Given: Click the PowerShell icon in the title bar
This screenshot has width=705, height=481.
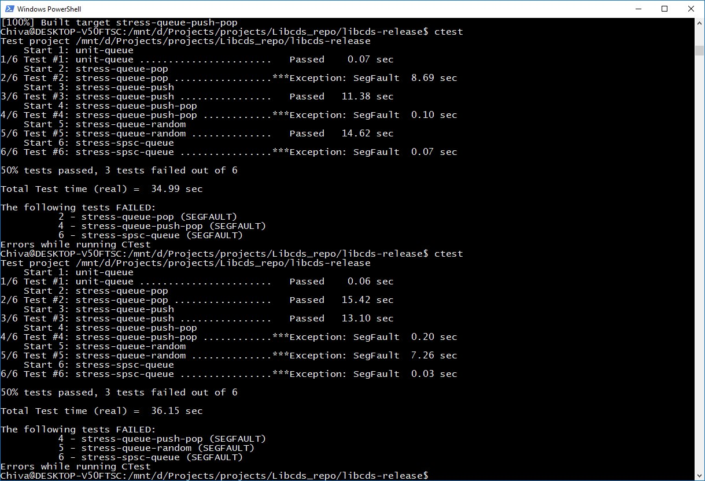Looking at the screenshot, I should click(9, 9).
